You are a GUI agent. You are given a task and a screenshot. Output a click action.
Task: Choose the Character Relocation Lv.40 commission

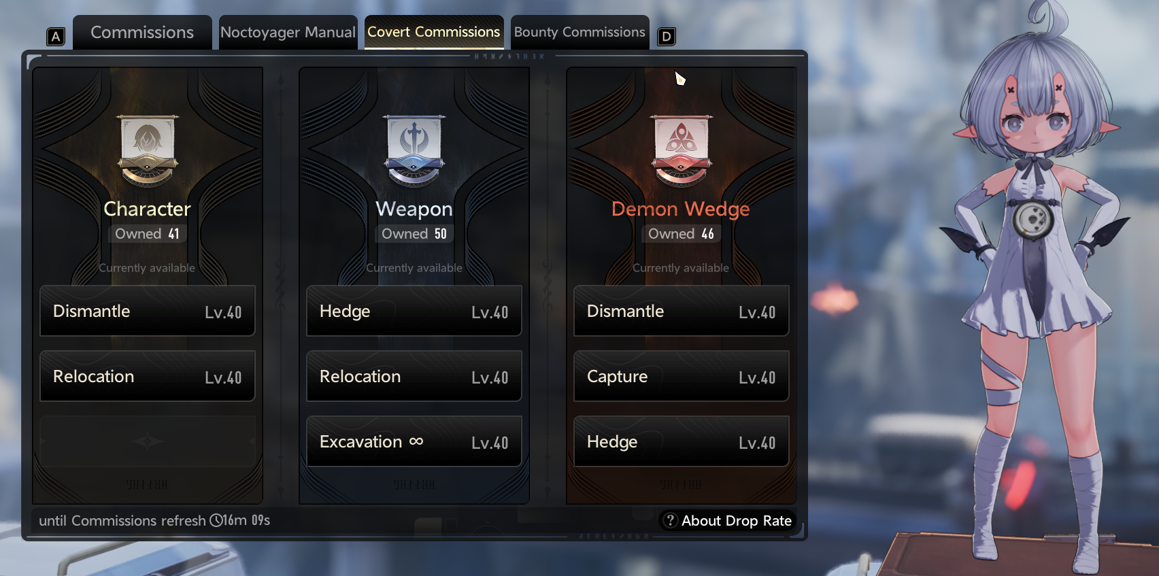point(148,376)
